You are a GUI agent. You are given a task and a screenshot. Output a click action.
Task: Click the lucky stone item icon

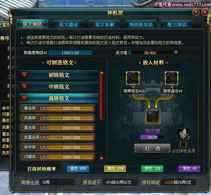[183, 133]
